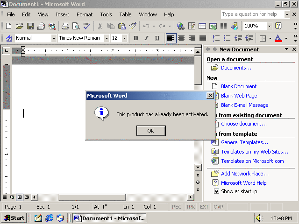
Task: Select the Format Painter brush icon
Action: coord(133,26)
